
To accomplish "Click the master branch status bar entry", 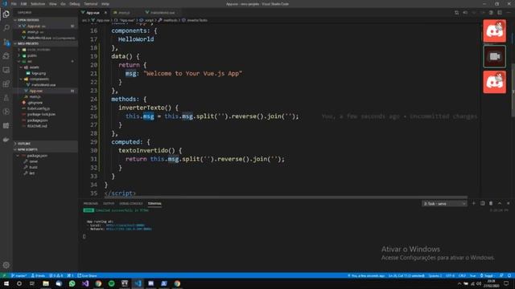I will point(19,275).
